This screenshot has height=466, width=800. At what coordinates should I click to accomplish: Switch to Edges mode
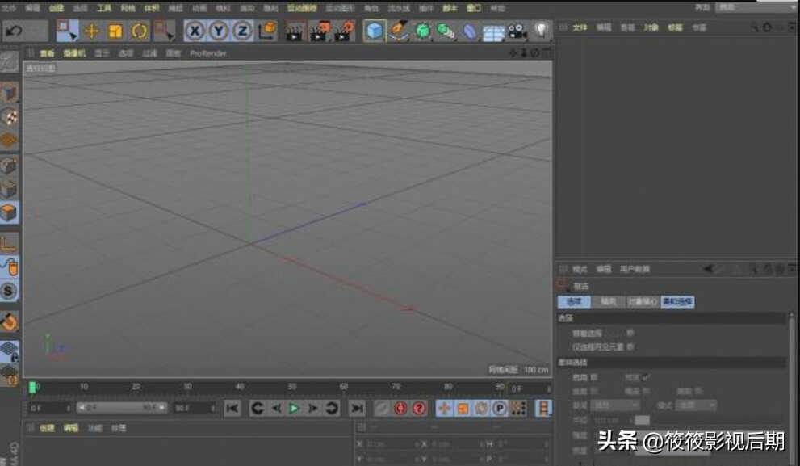[9, 189]
